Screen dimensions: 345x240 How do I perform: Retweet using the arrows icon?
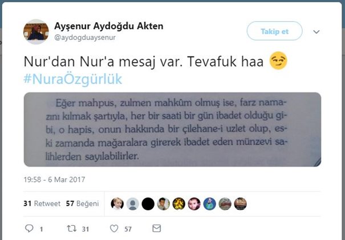tap(71, 229)
